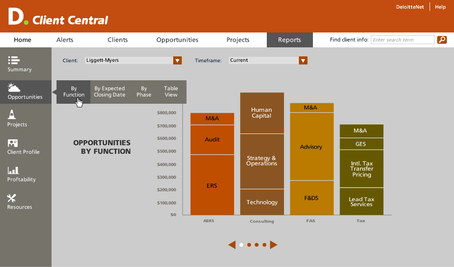Click the Lead Tax Services segment
The width and height of the screenshot is (454, 267).
coord(361,202)
